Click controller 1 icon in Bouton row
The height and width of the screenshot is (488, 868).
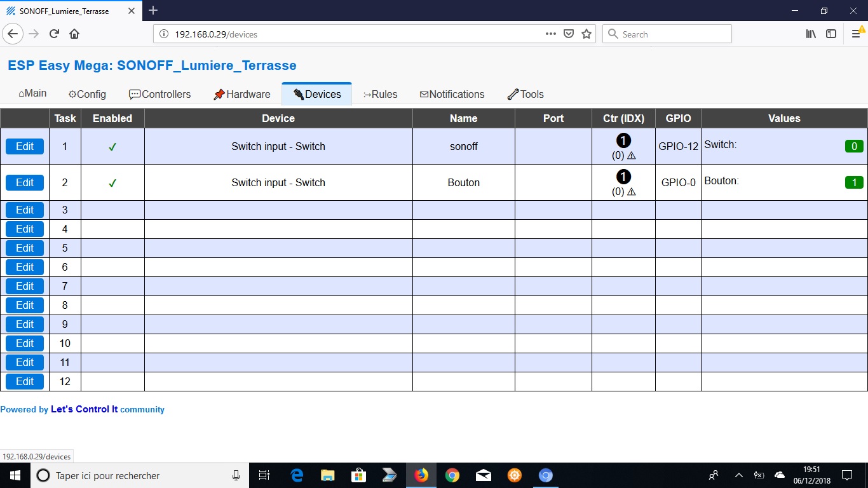623,177
